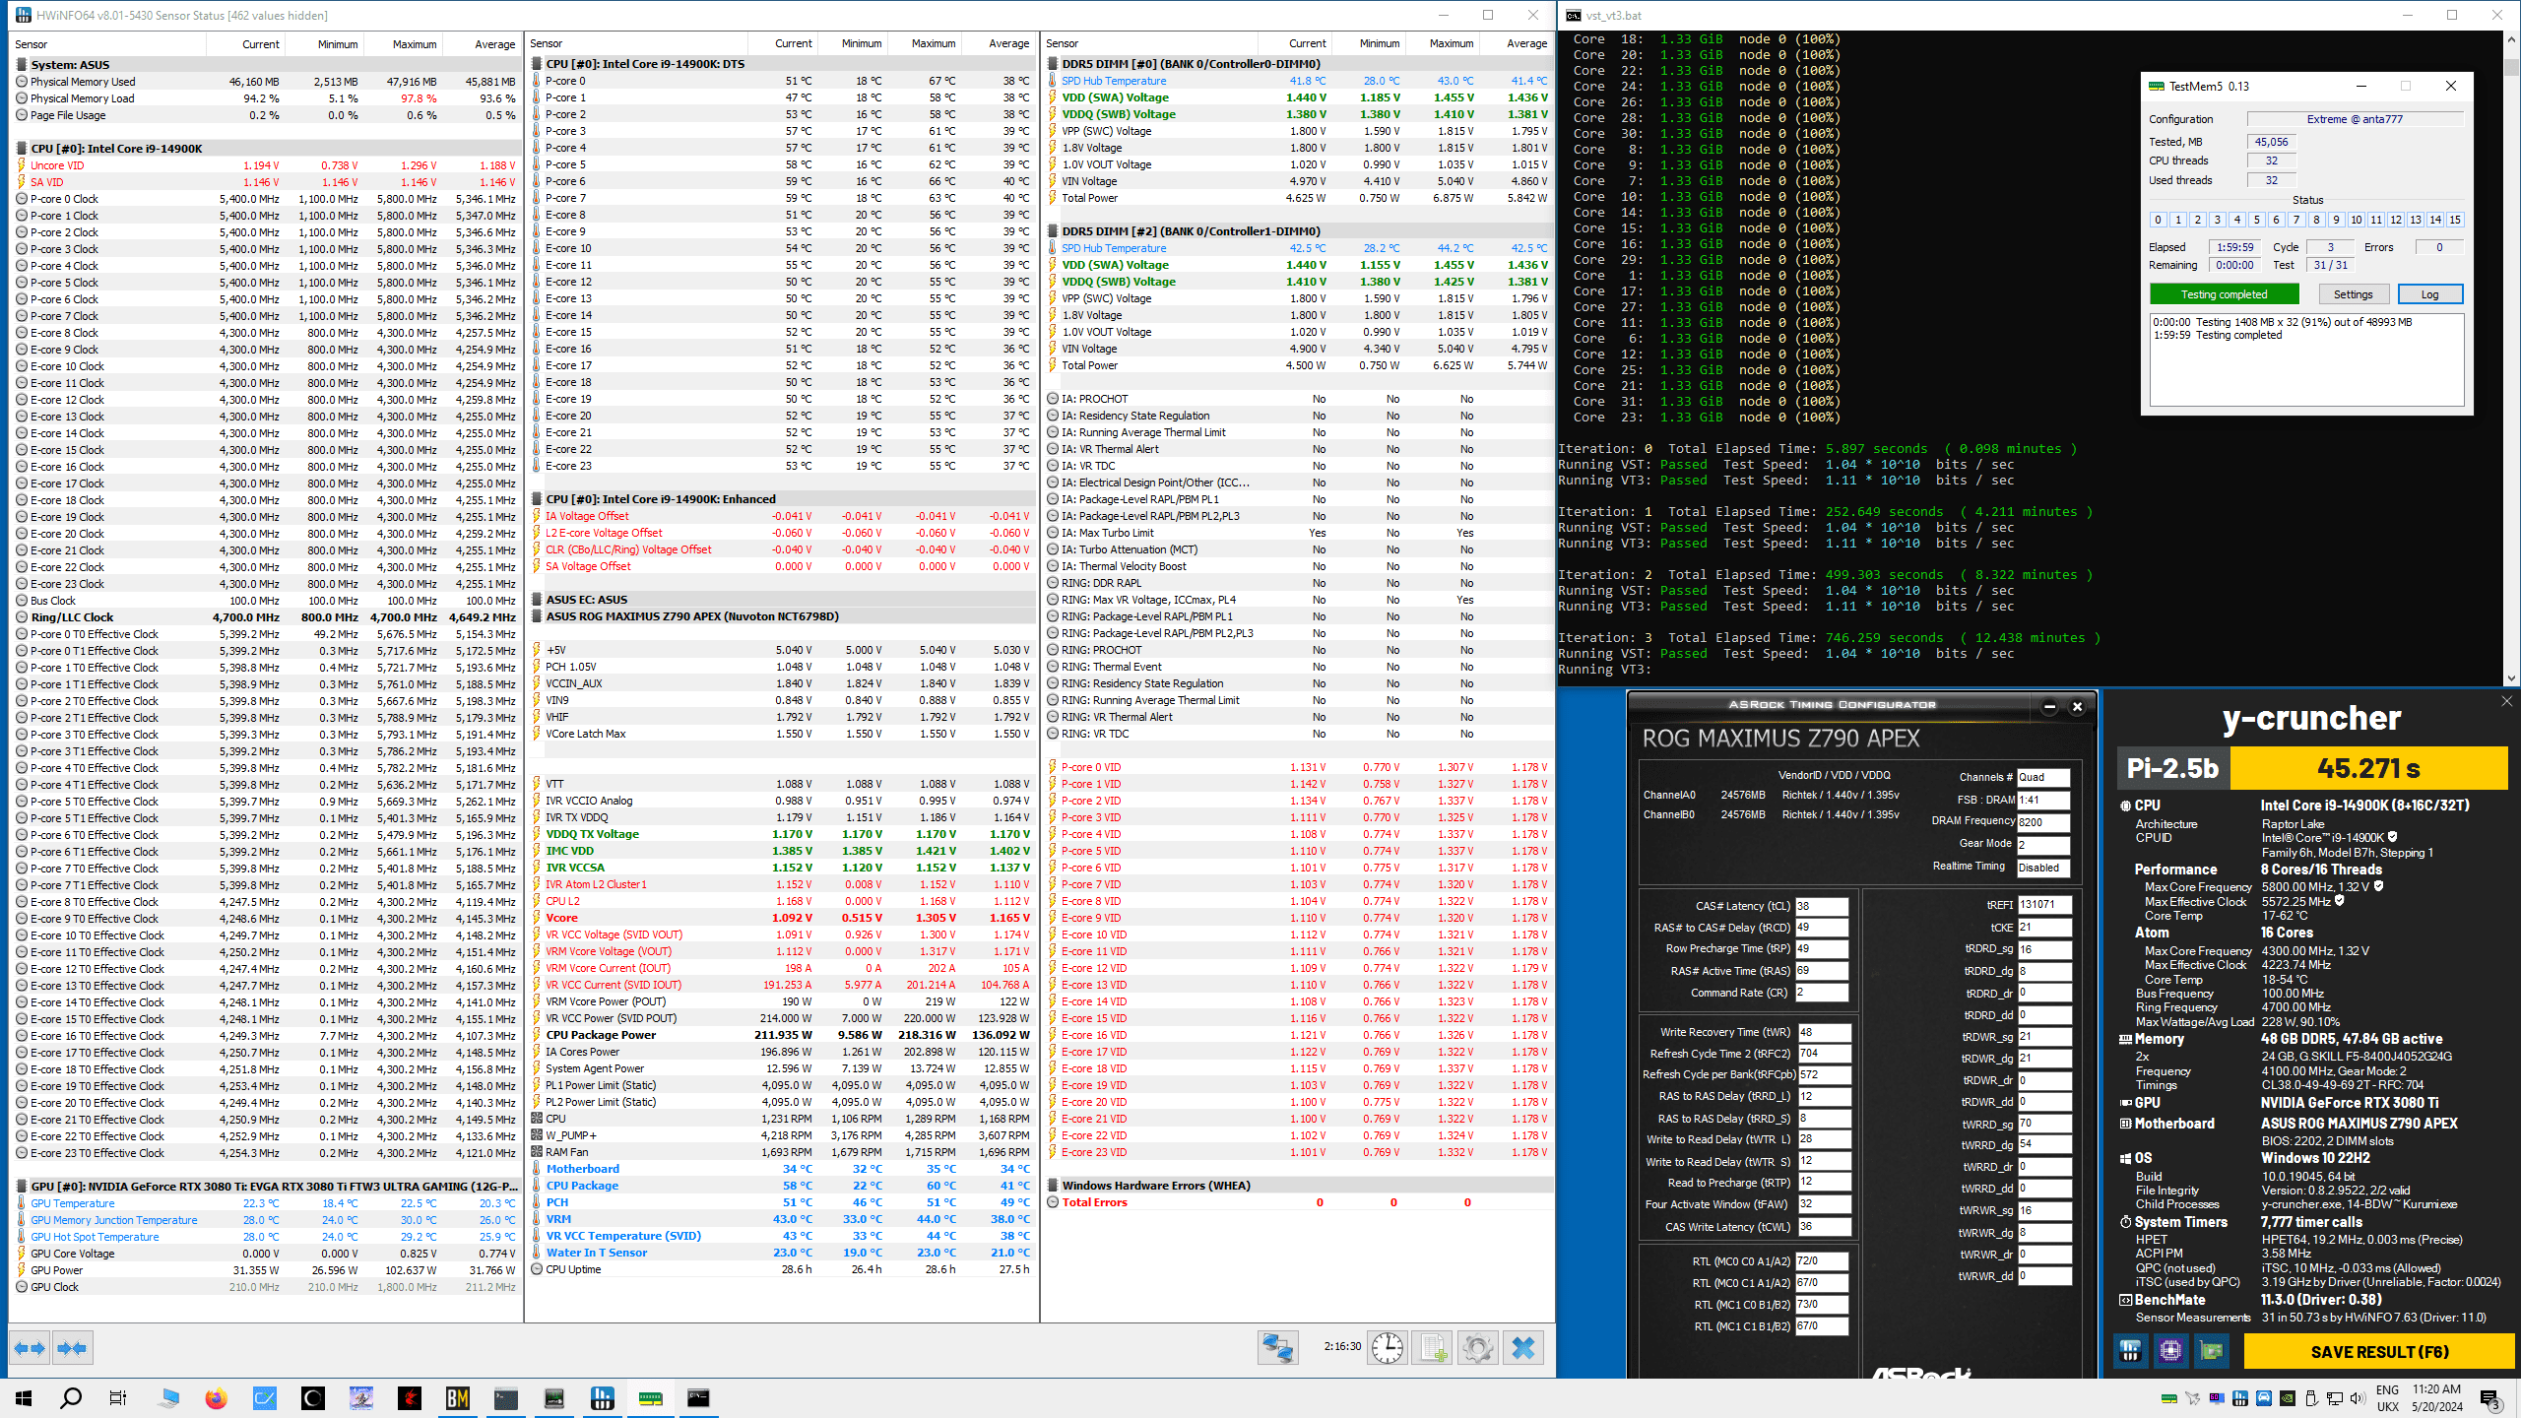2521x1418 pixels.
Task: Minimize ASRock Timing Configurator window
Action: (2049, 707)
